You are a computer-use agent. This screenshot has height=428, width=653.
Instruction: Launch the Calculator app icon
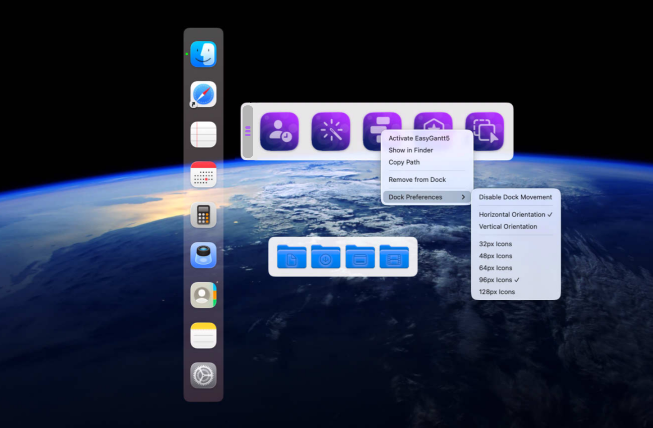pos(203,214)
